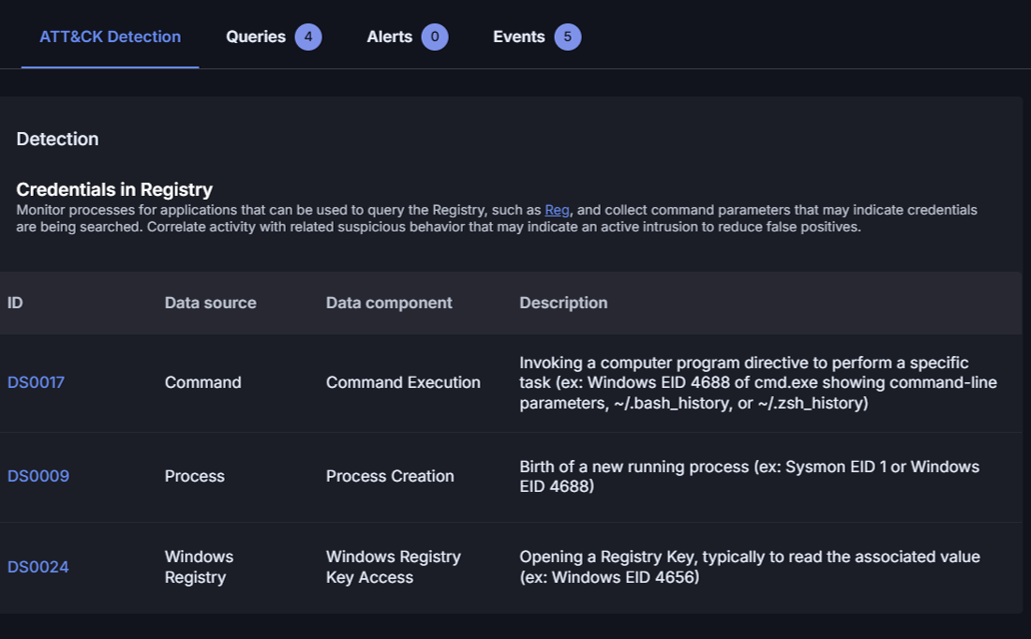Viewport: 1031px width, 639px height.
Task: Select the Command Execution data component cell
Action: coord(403,382)
